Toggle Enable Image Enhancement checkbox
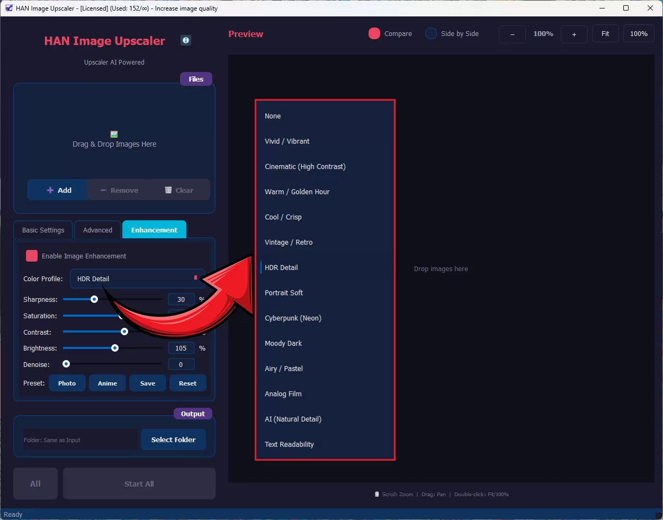The height and width of the screenshot is (520, 663). point(32,256)
